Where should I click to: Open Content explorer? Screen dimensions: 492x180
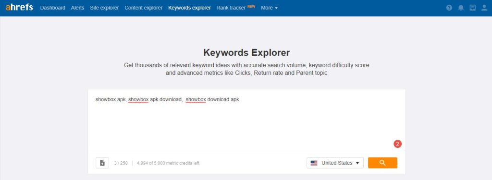point(143,8)
